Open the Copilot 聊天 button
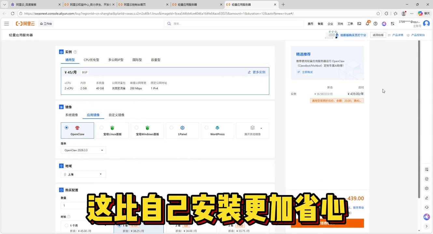The height and width of the screenshot is (234, 433). point(424,14)
